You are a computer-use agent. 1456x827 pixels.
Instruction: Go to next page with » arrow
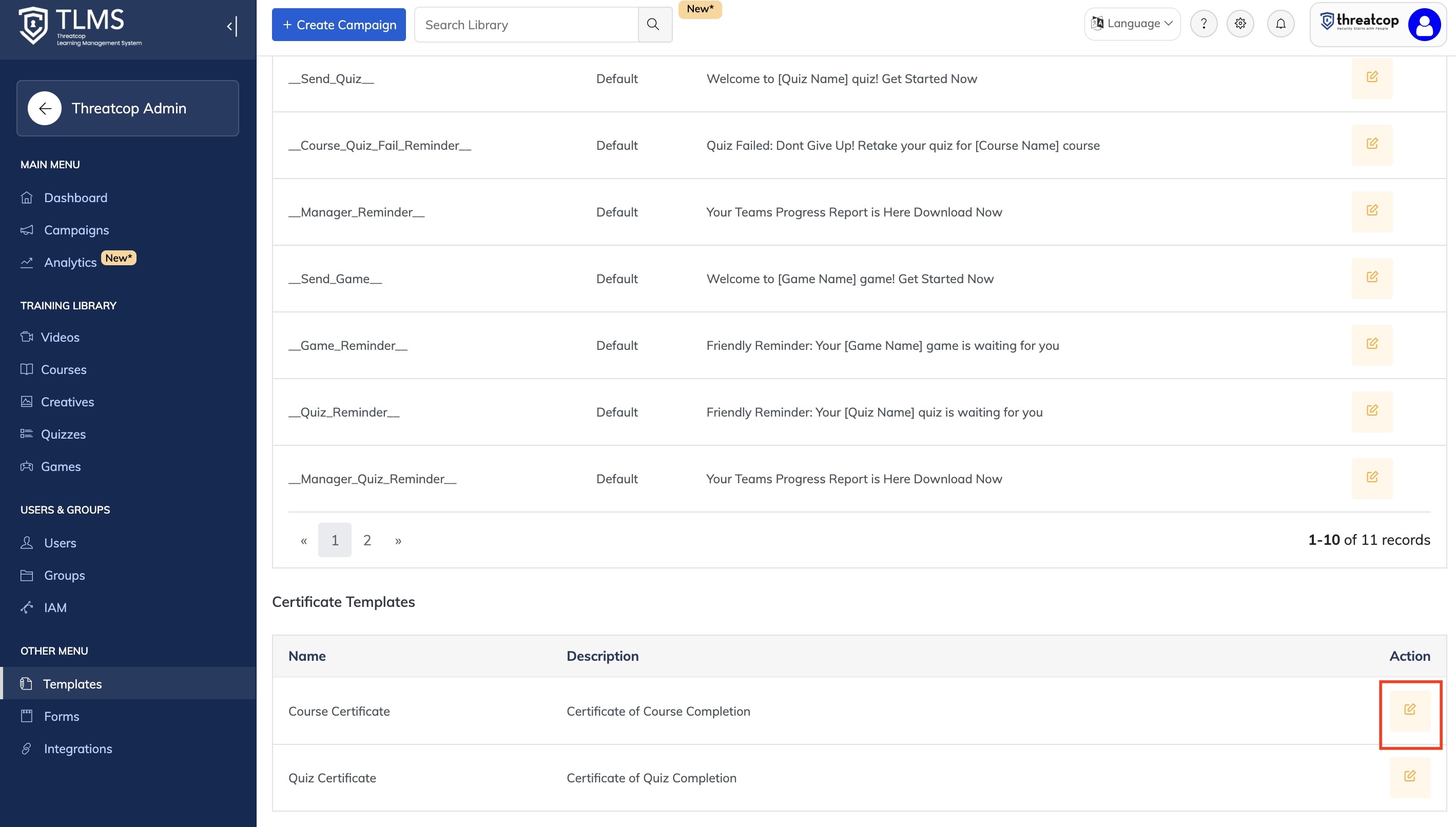398,540
